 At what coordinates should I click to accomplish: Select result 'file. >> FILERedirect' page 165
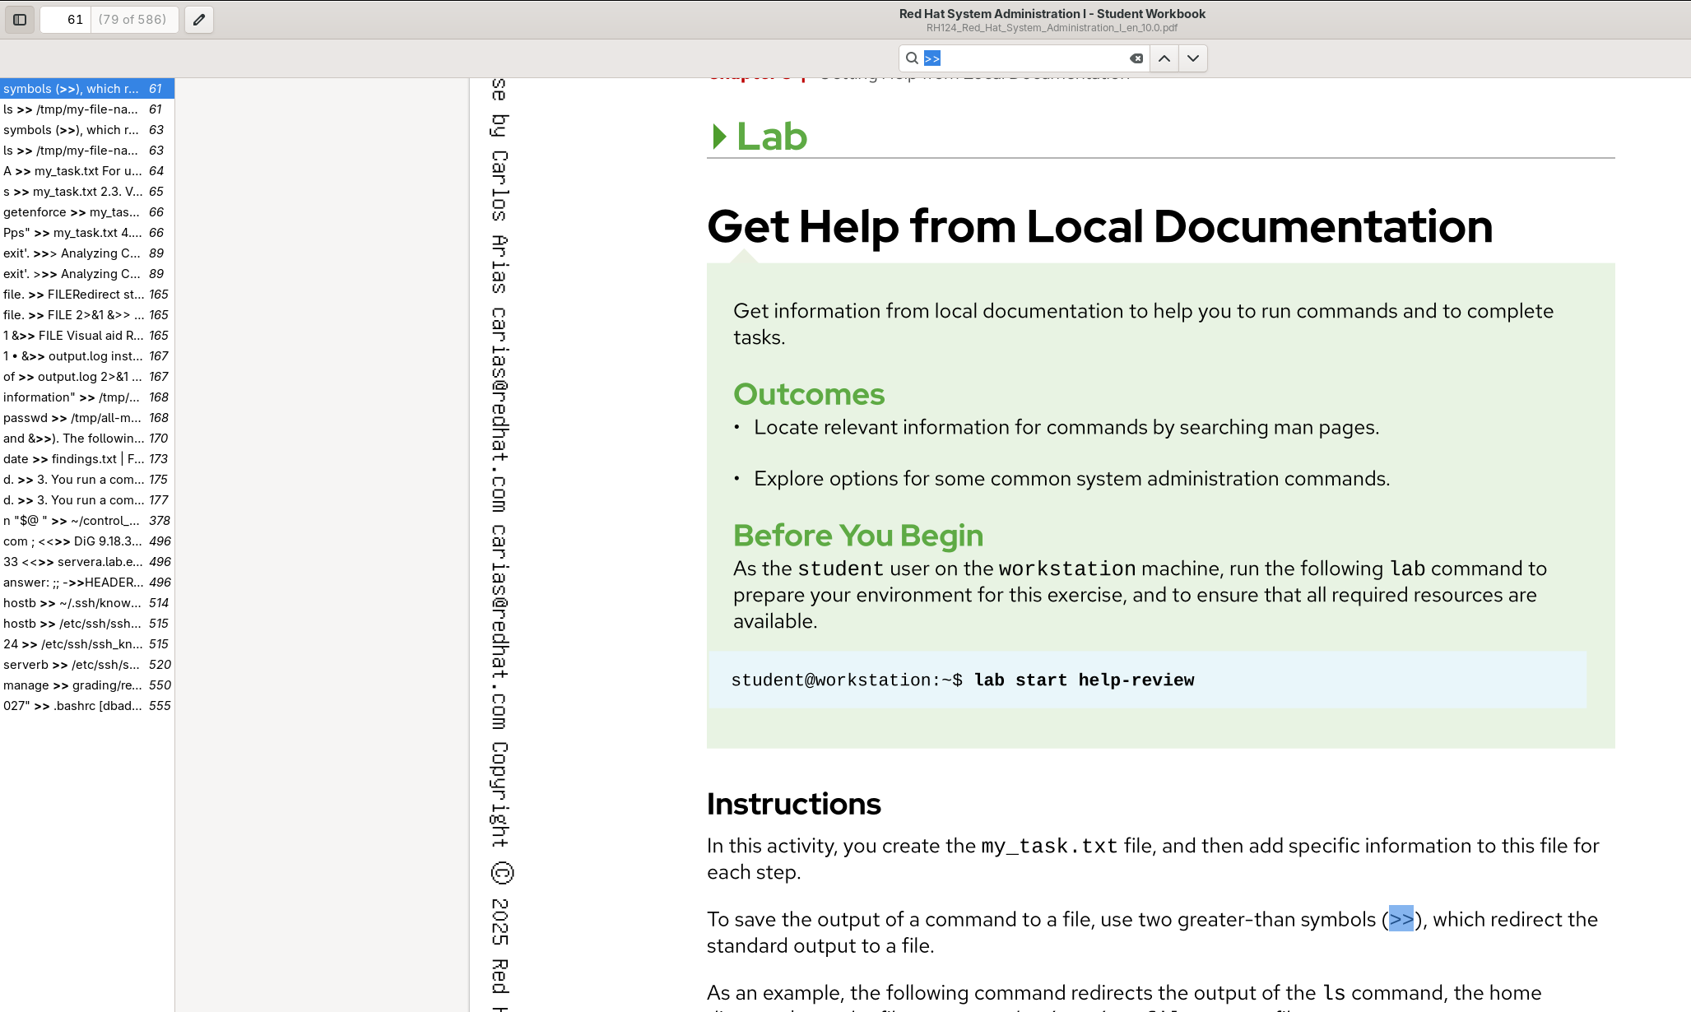tap(86, 295)
